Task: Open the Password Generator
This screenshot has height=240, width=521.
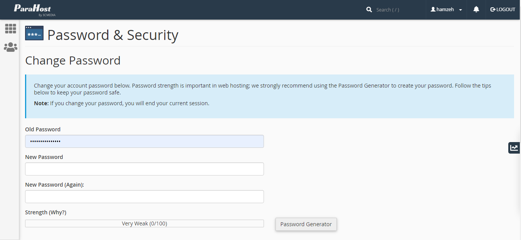Action: click(306, 224)
